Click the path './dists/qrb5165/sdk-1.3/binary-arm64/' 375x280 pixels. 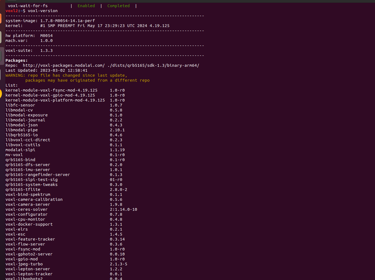pyautogui.click(x=153, y=65)
